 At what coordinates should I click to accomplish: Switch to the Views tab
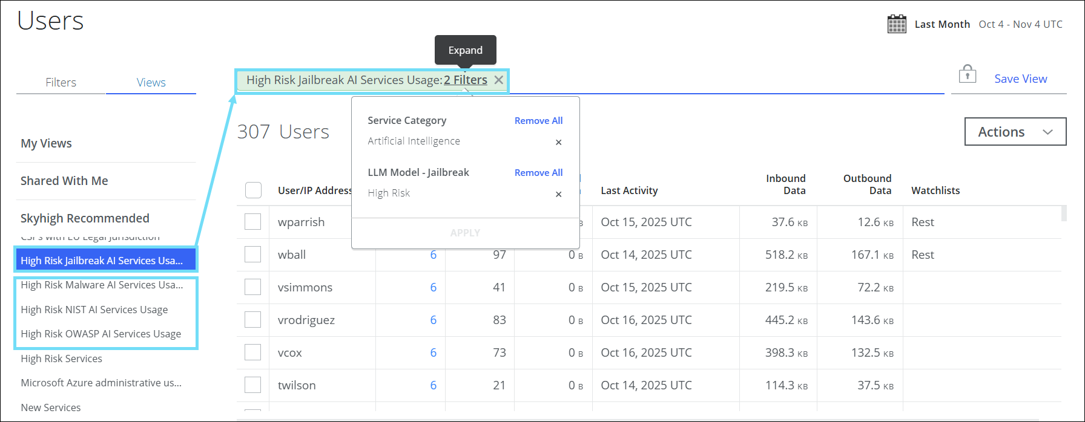point(151,82)
